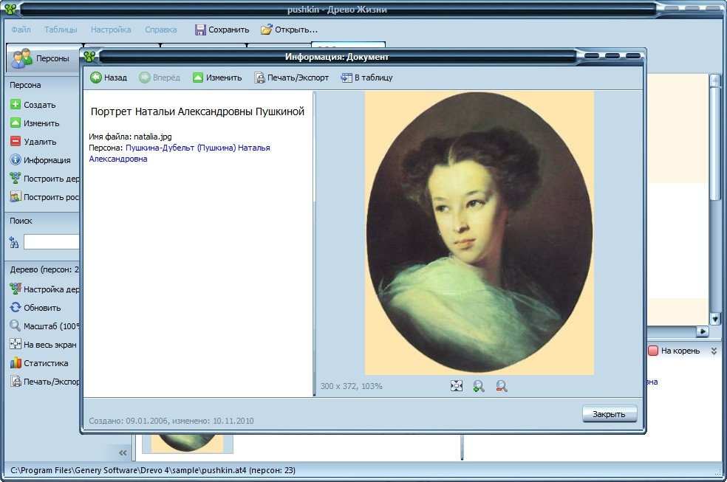Click the Open folder icon
727x482 pixels.
click(x=266, y=30)
